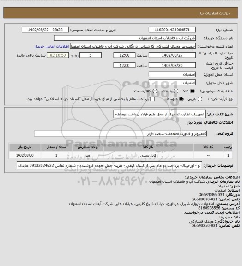
Task: Click the price validity 12:00 time field
Action: [124, 65]
